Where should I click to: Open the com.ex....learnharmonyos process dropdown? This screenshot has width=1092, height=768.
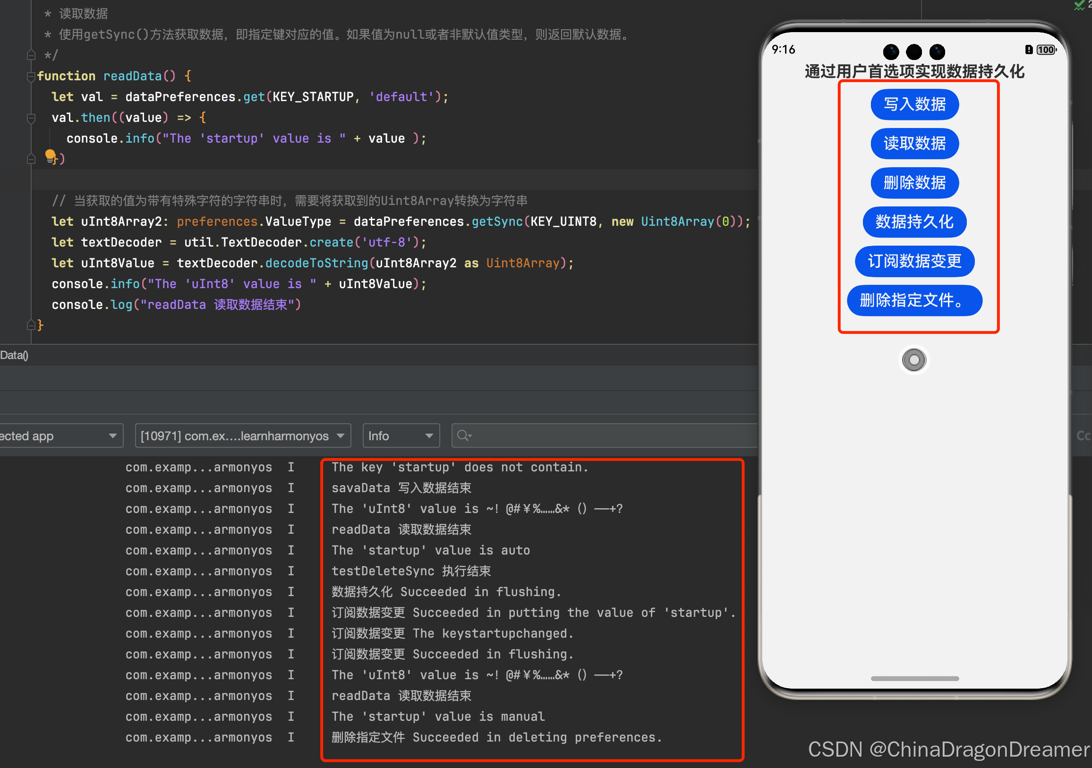coord(243,435)
